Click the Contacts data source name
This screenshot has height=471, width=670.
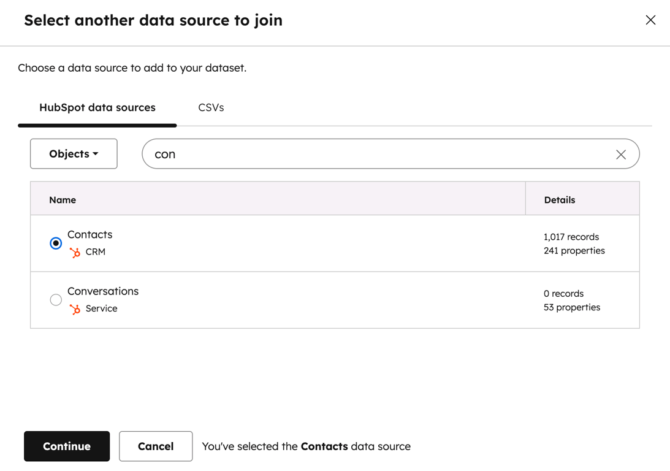coord(90,235)
